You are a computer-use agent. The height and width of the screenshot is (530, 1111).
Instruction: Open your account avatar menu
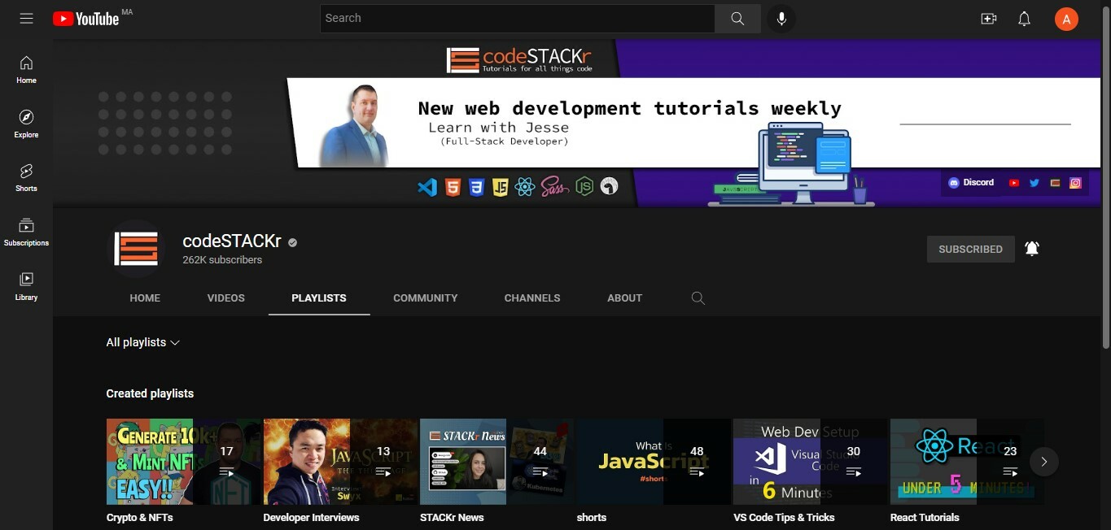pos(1066,18)
